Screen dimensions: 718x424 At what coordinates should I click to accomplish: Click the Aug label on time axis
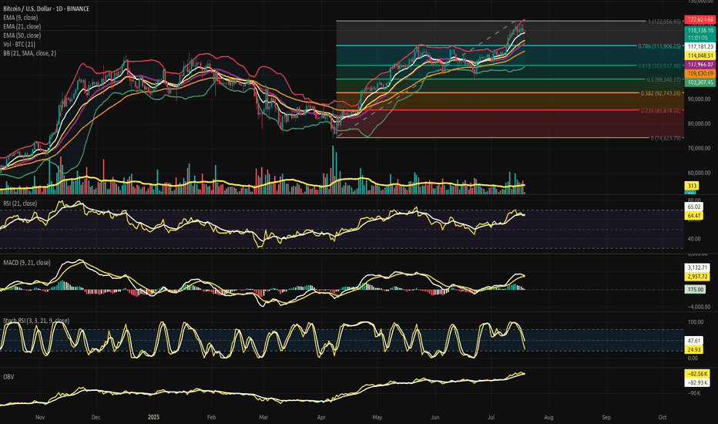(549, 418)
